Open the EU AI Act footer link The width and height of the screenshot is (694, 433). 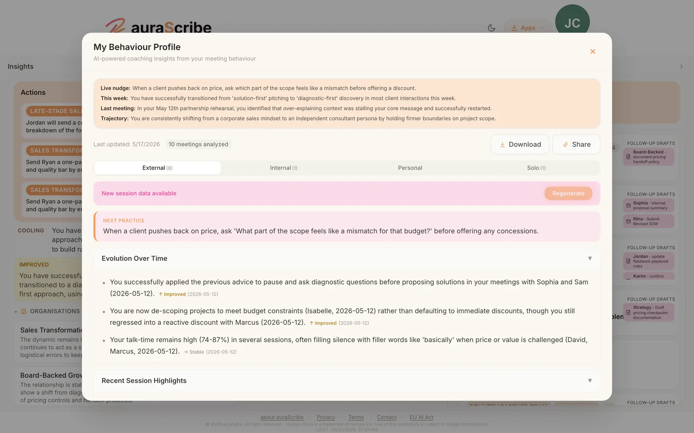(422, 417)
